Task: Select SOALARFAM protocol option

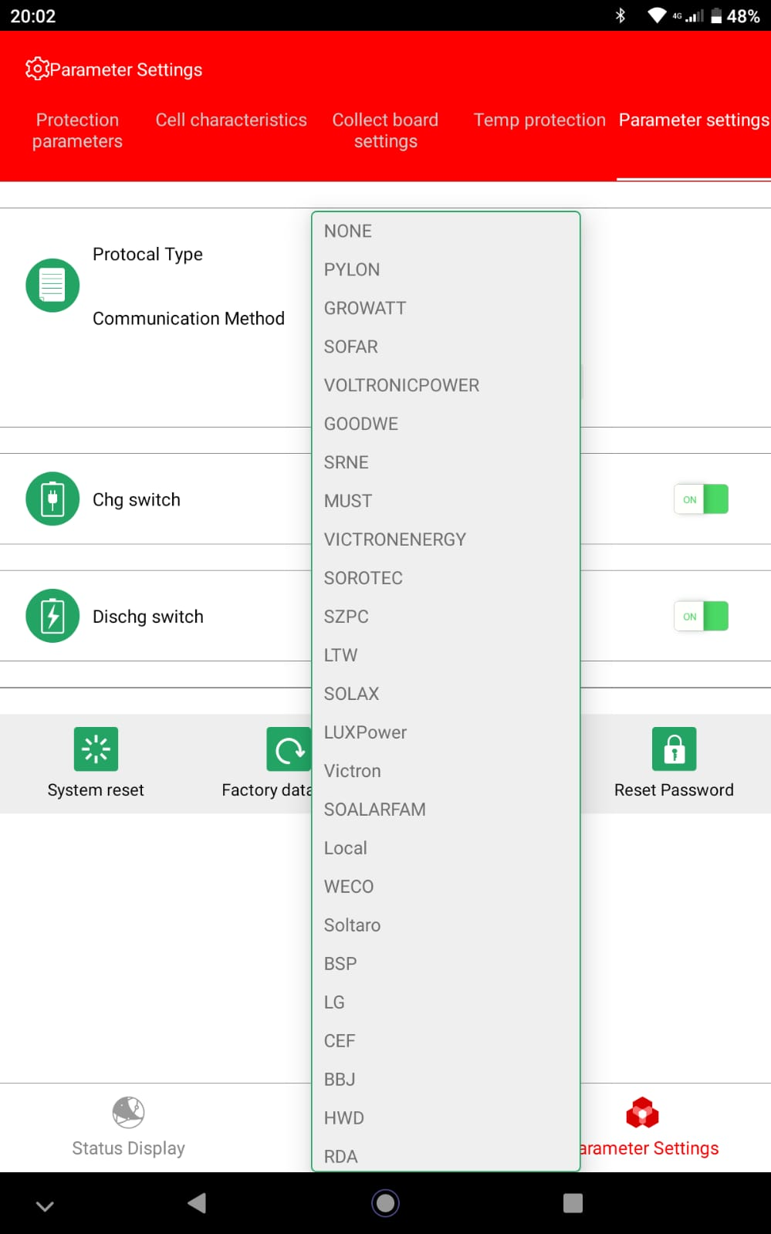Action: pos(446,810)
